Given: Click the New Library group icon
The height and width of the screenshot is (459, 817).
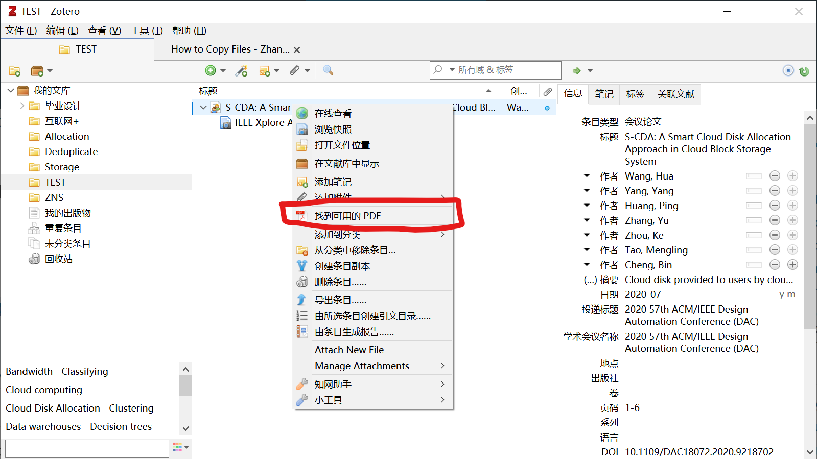Looking at the screenshot, I should click(37, 71).
